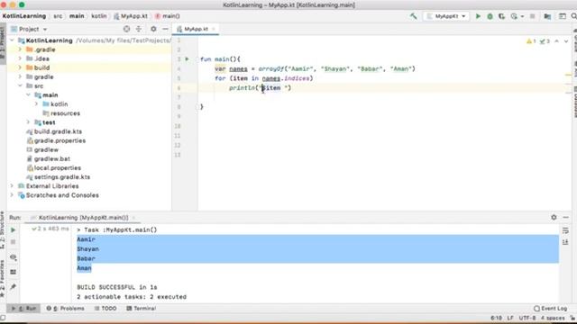Click the Structure vertical tool window tab

pyautogui.click(x=3, y=231)
